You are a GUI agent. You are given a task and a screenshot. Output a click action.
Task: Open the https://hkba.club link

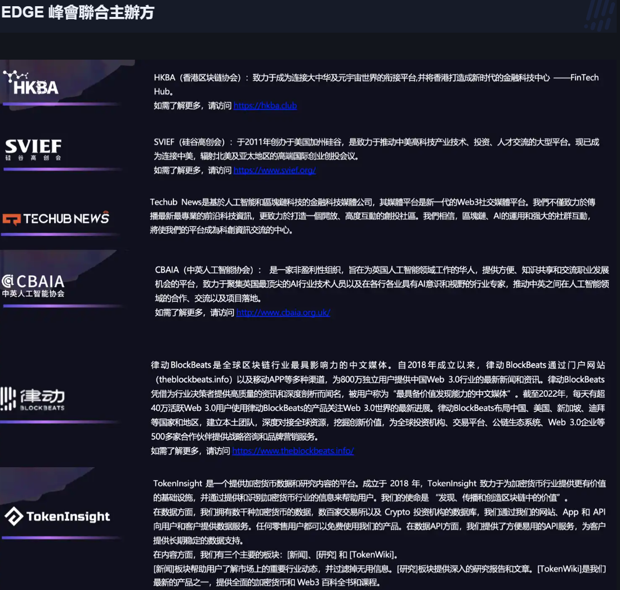click(265, 106)
